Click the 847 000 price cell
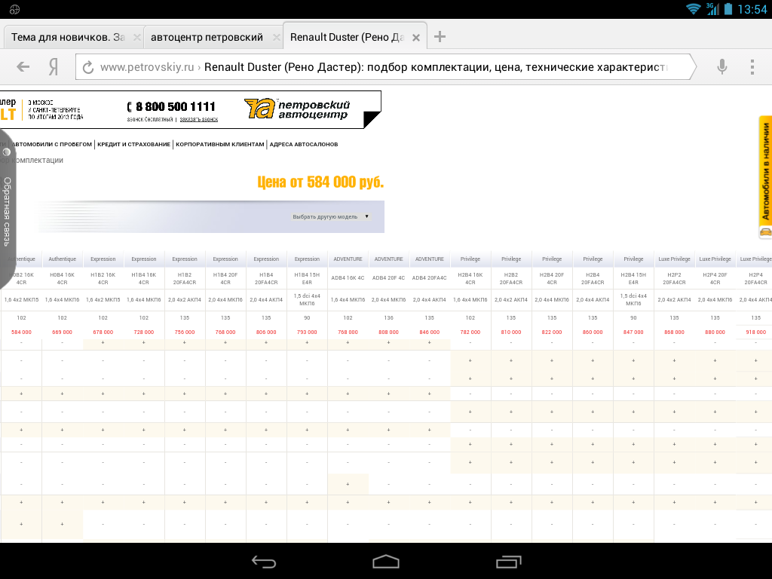772x579 pixels. (633, 332)
